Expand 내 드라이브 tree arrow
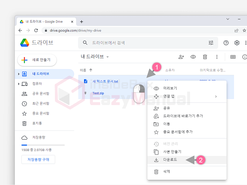 [19, 74]
